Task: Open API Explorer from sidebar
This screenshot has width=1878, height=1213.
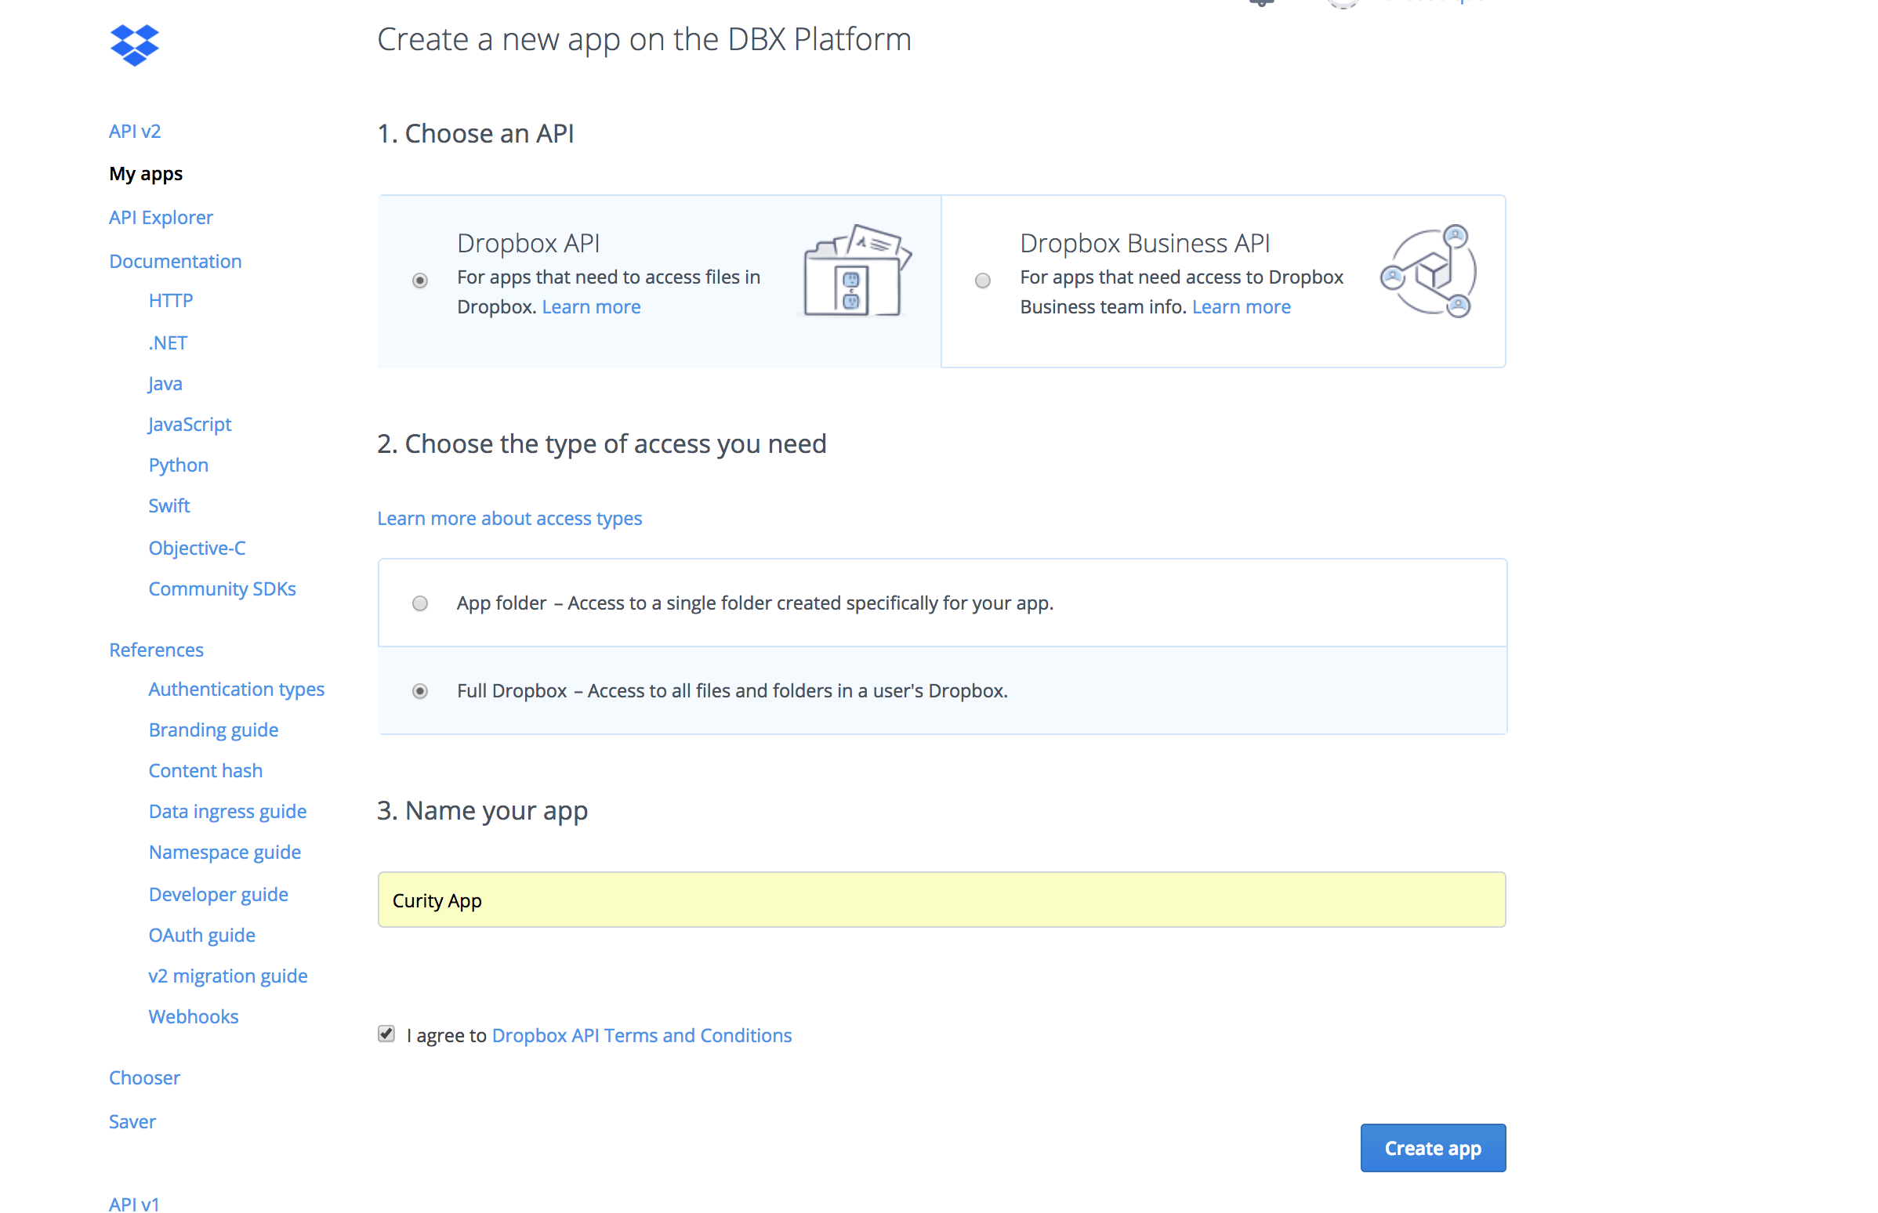Action: pyautogui.click(x=160, y=215)
